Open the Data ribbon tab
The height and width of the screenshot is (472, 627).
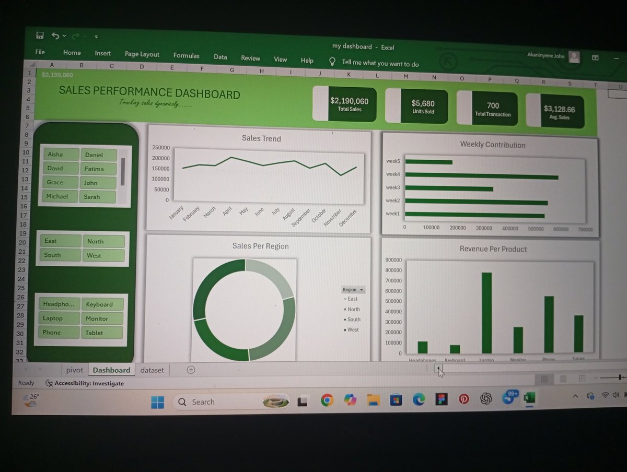220,57
